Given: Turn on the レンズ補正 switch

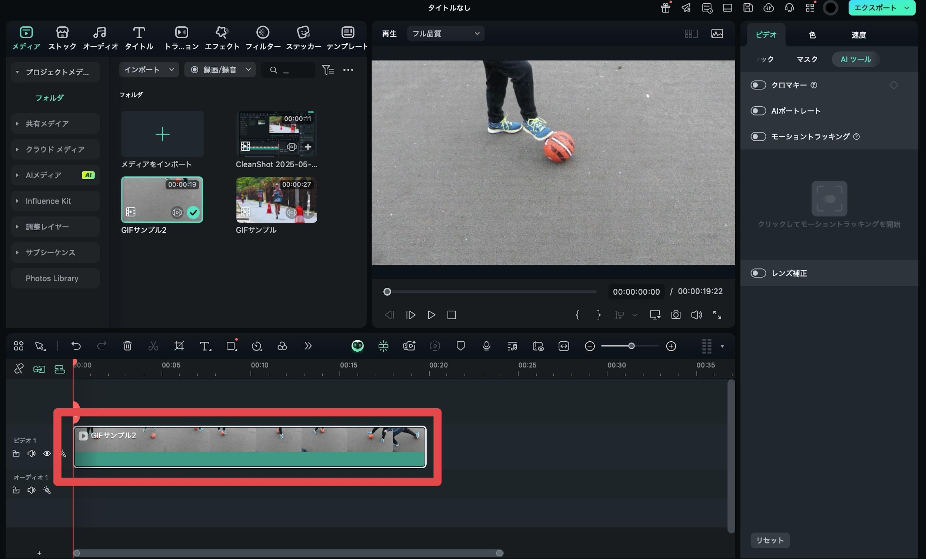Looking at the screenshot, I should (x=758, y=273).
